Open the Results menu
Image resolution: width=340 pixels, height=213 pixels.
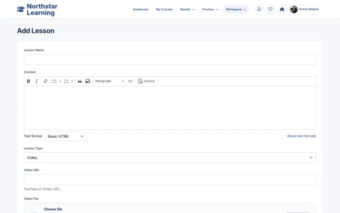tap(187, 10)
